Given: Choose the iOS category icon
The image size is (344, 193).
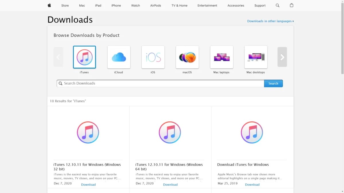Looking at the screenshot, I should [x=153, y=57].
